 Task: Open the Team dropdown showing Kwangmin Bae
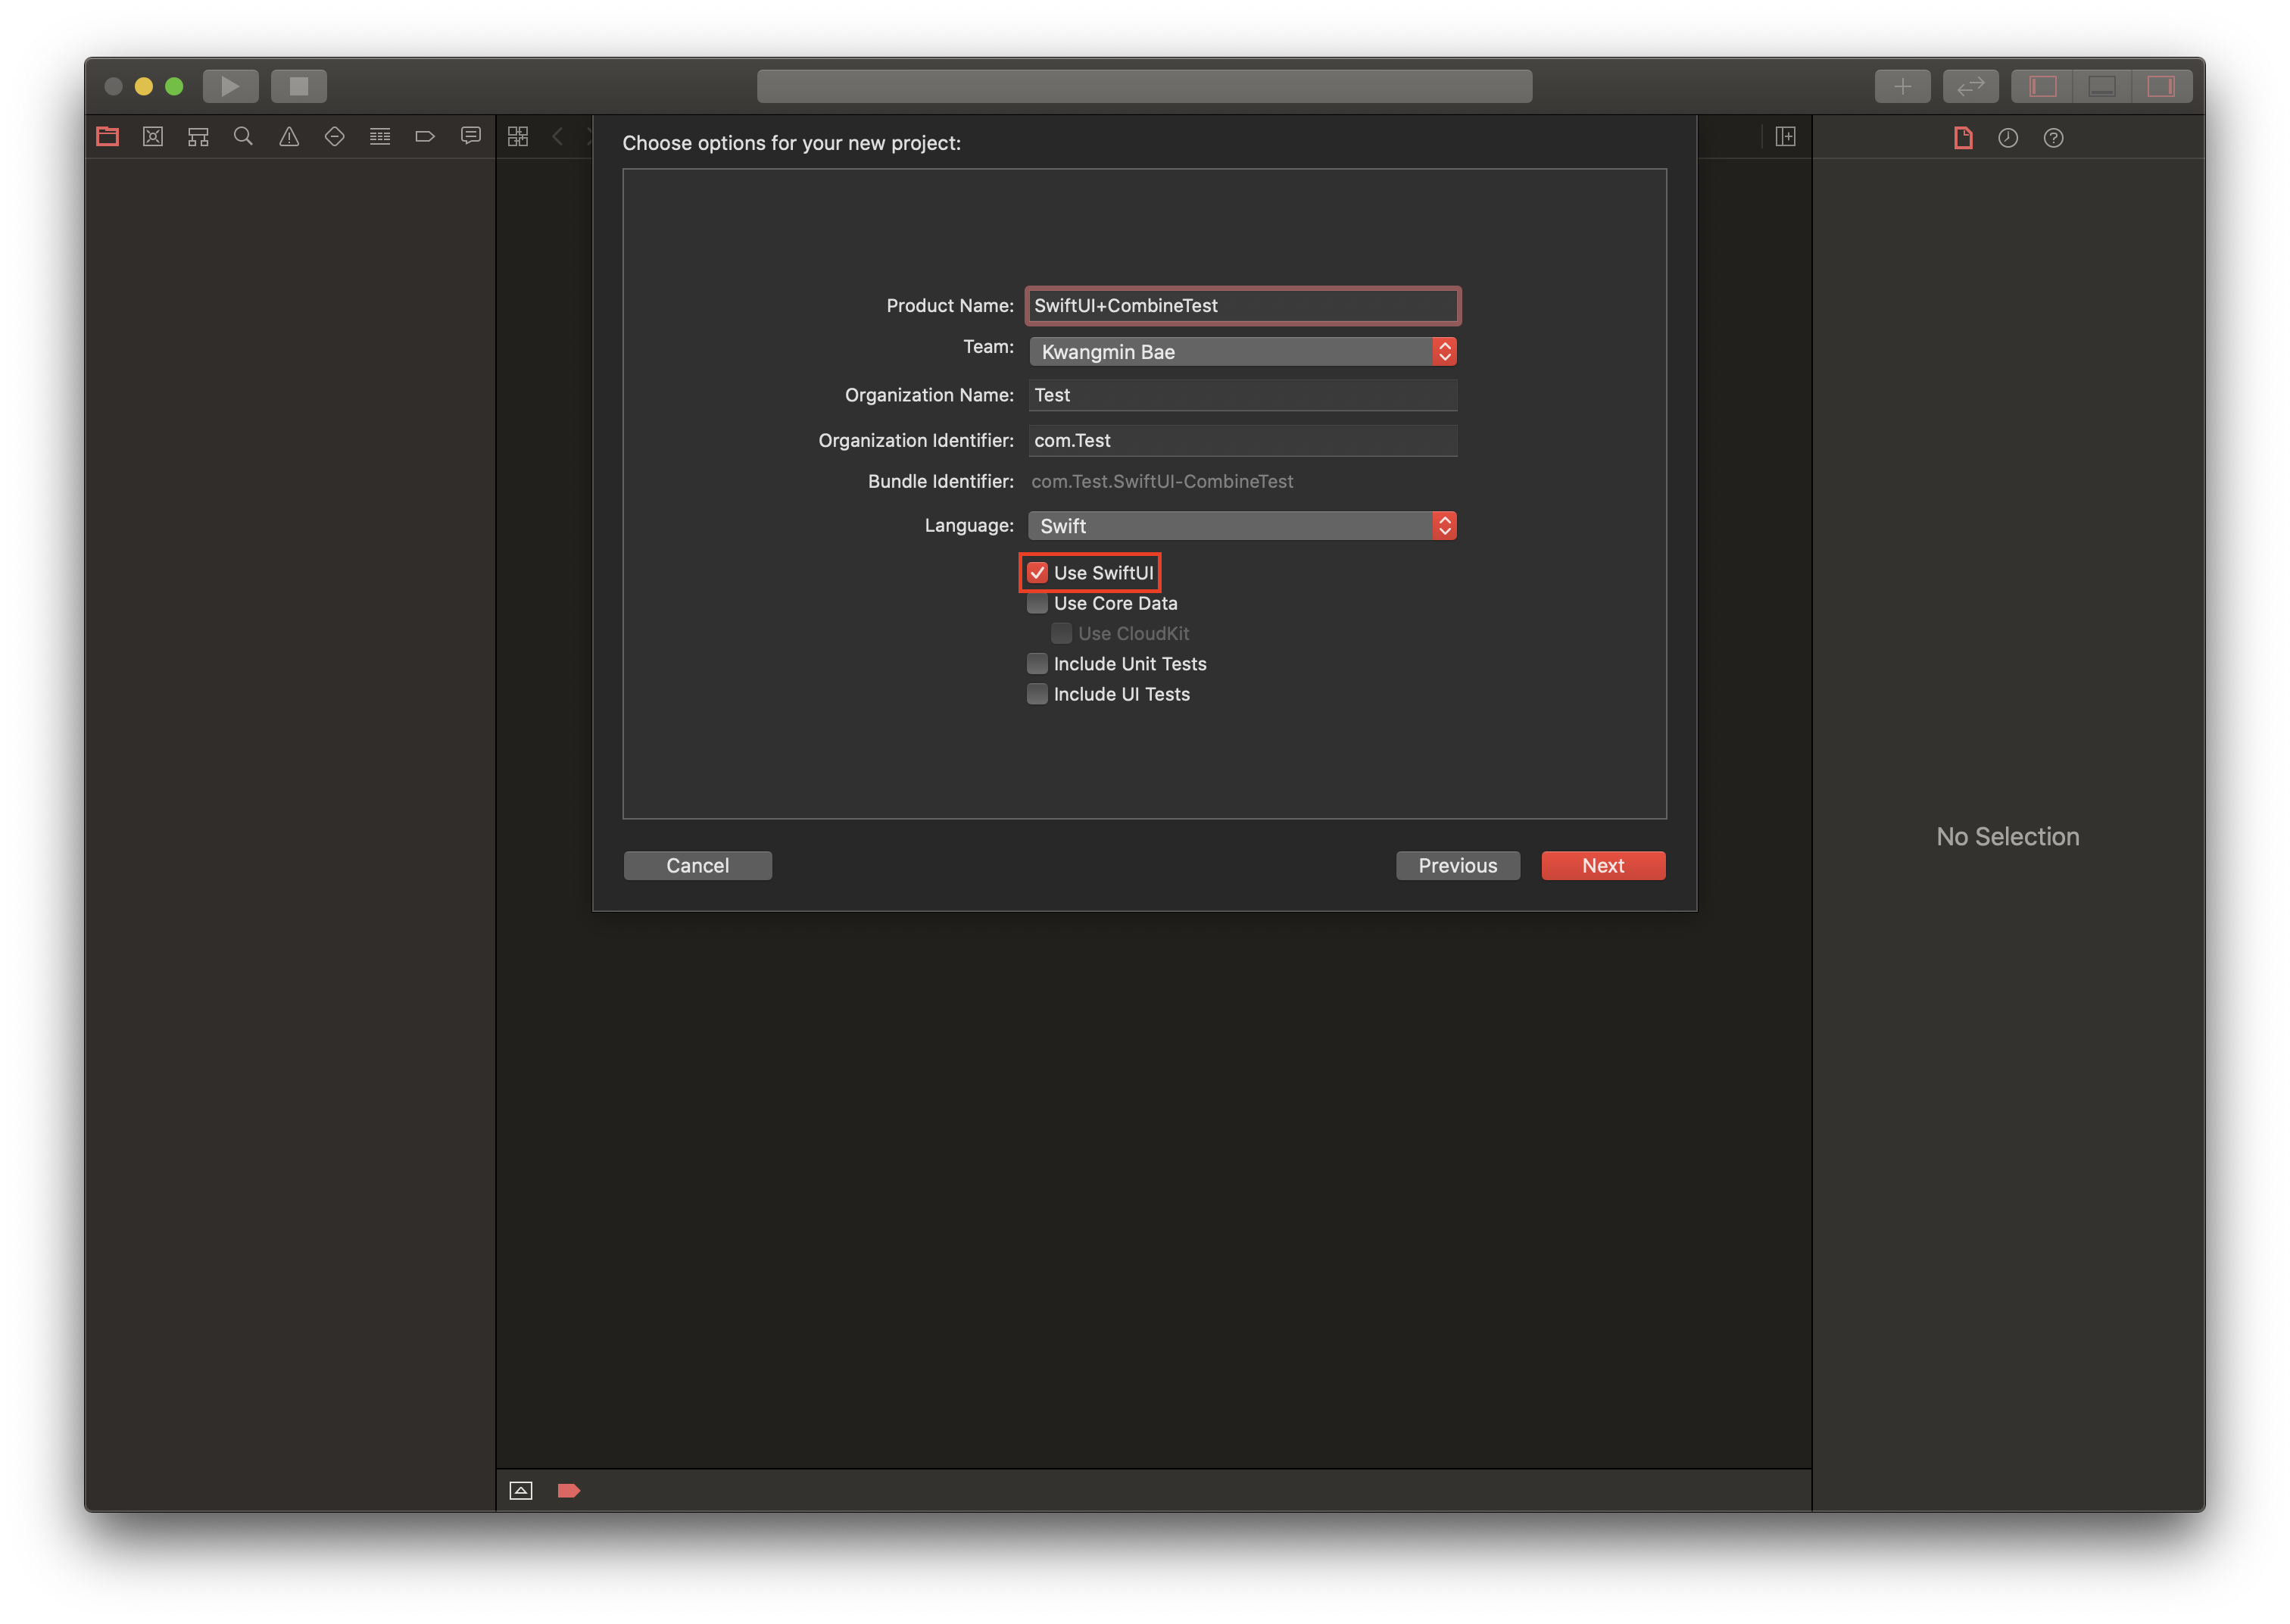click(x=1241, y=352)
